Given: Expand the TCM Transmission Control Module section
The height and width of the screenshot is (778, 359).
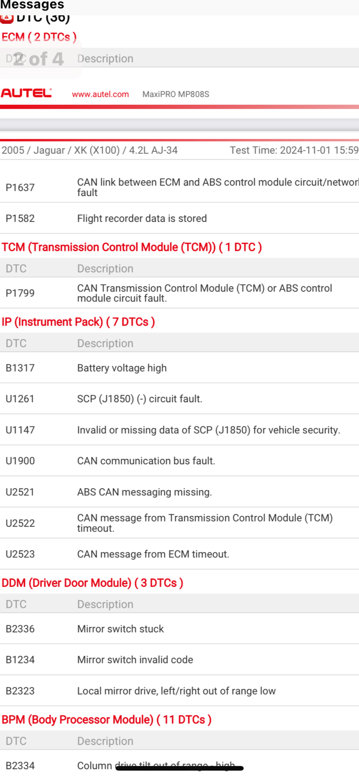Looking at the screenshot, I should pyautogui.click(x=132, y=247).
